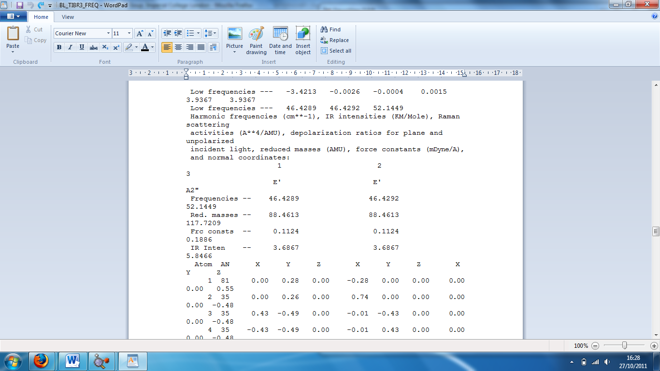Click the Undo arrow in title bar

(x=30, y=5)
